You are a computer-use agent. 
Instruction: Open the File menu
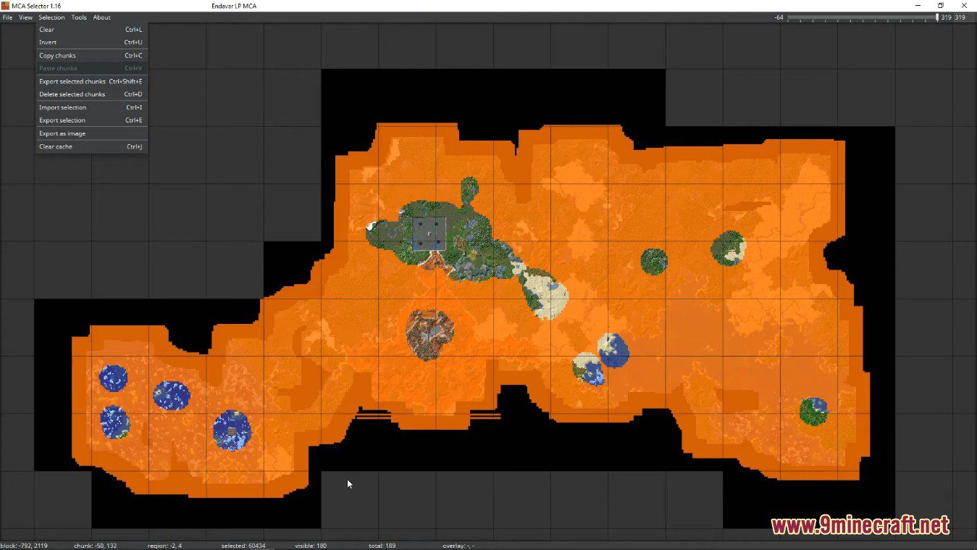click(7, 17)
